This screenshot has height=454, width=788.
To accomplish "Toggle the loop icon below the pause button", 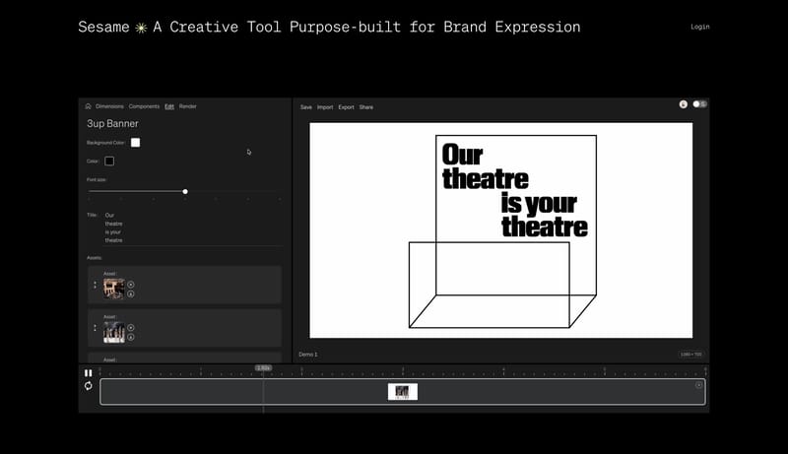I will coord(89,386).
